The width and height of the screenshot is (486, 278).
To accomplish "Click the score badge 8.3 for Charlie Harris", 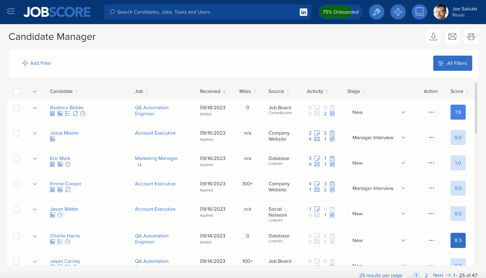I will tap(458, 240).
